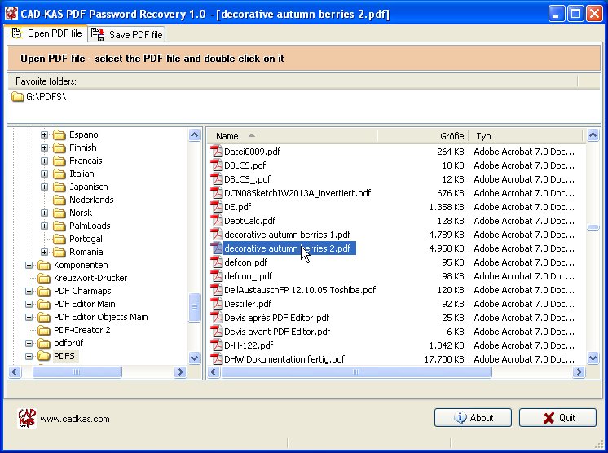Click the Kreuzwort-Drucker folder icon
608x453 pixels.
(43, 279)
